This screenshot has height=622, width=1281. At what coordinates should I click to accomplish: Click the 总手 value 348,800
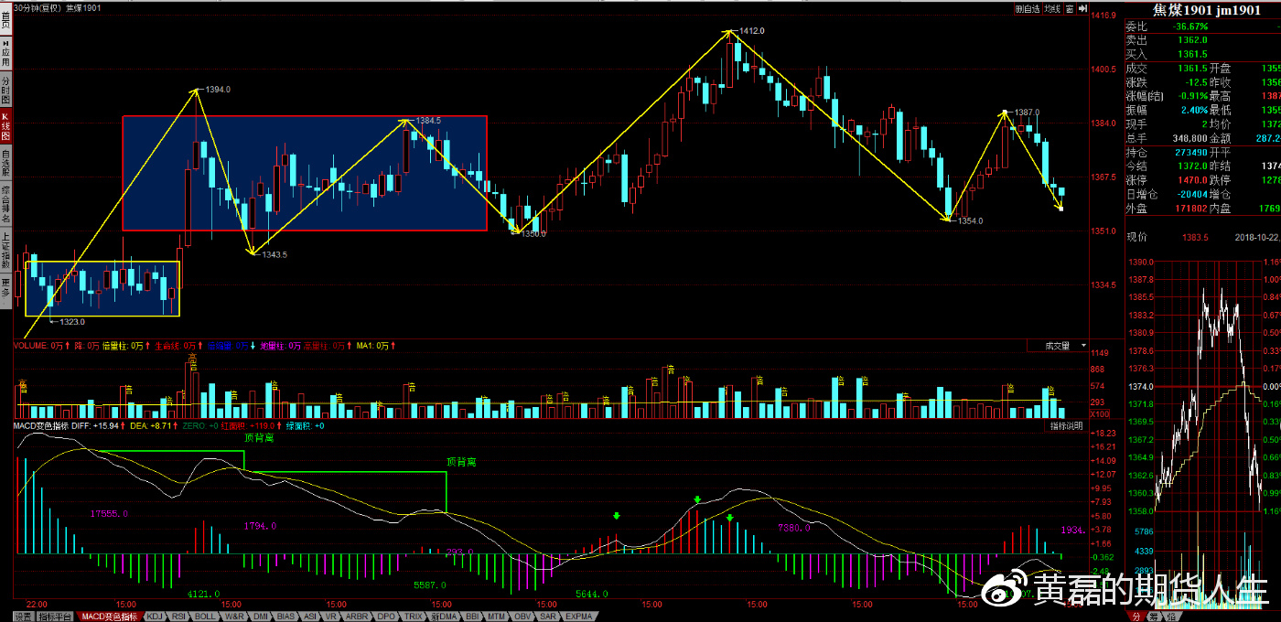(x=1189, y=137)
